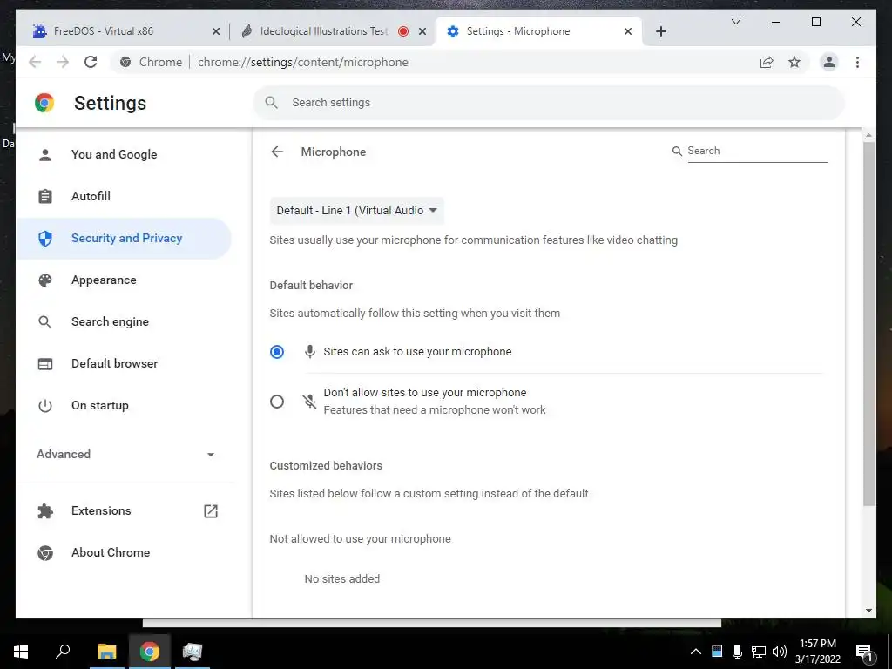The width and height of the screenshot is (892, 669).
Task: Click the external link icon beside Extensions
Action: coord(211,510)
